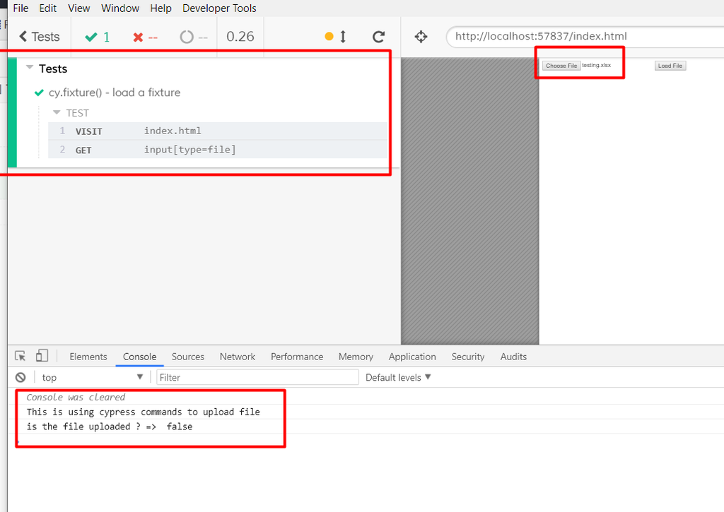Click the pending tests circle indicator
Viewport: 724px width, 512px height.
[194, 37]
